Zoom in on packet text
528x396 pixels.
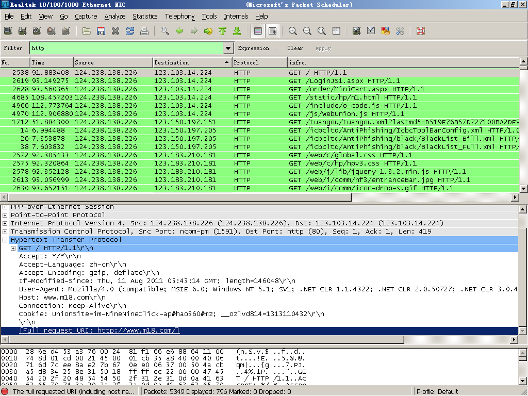(293, 31)
